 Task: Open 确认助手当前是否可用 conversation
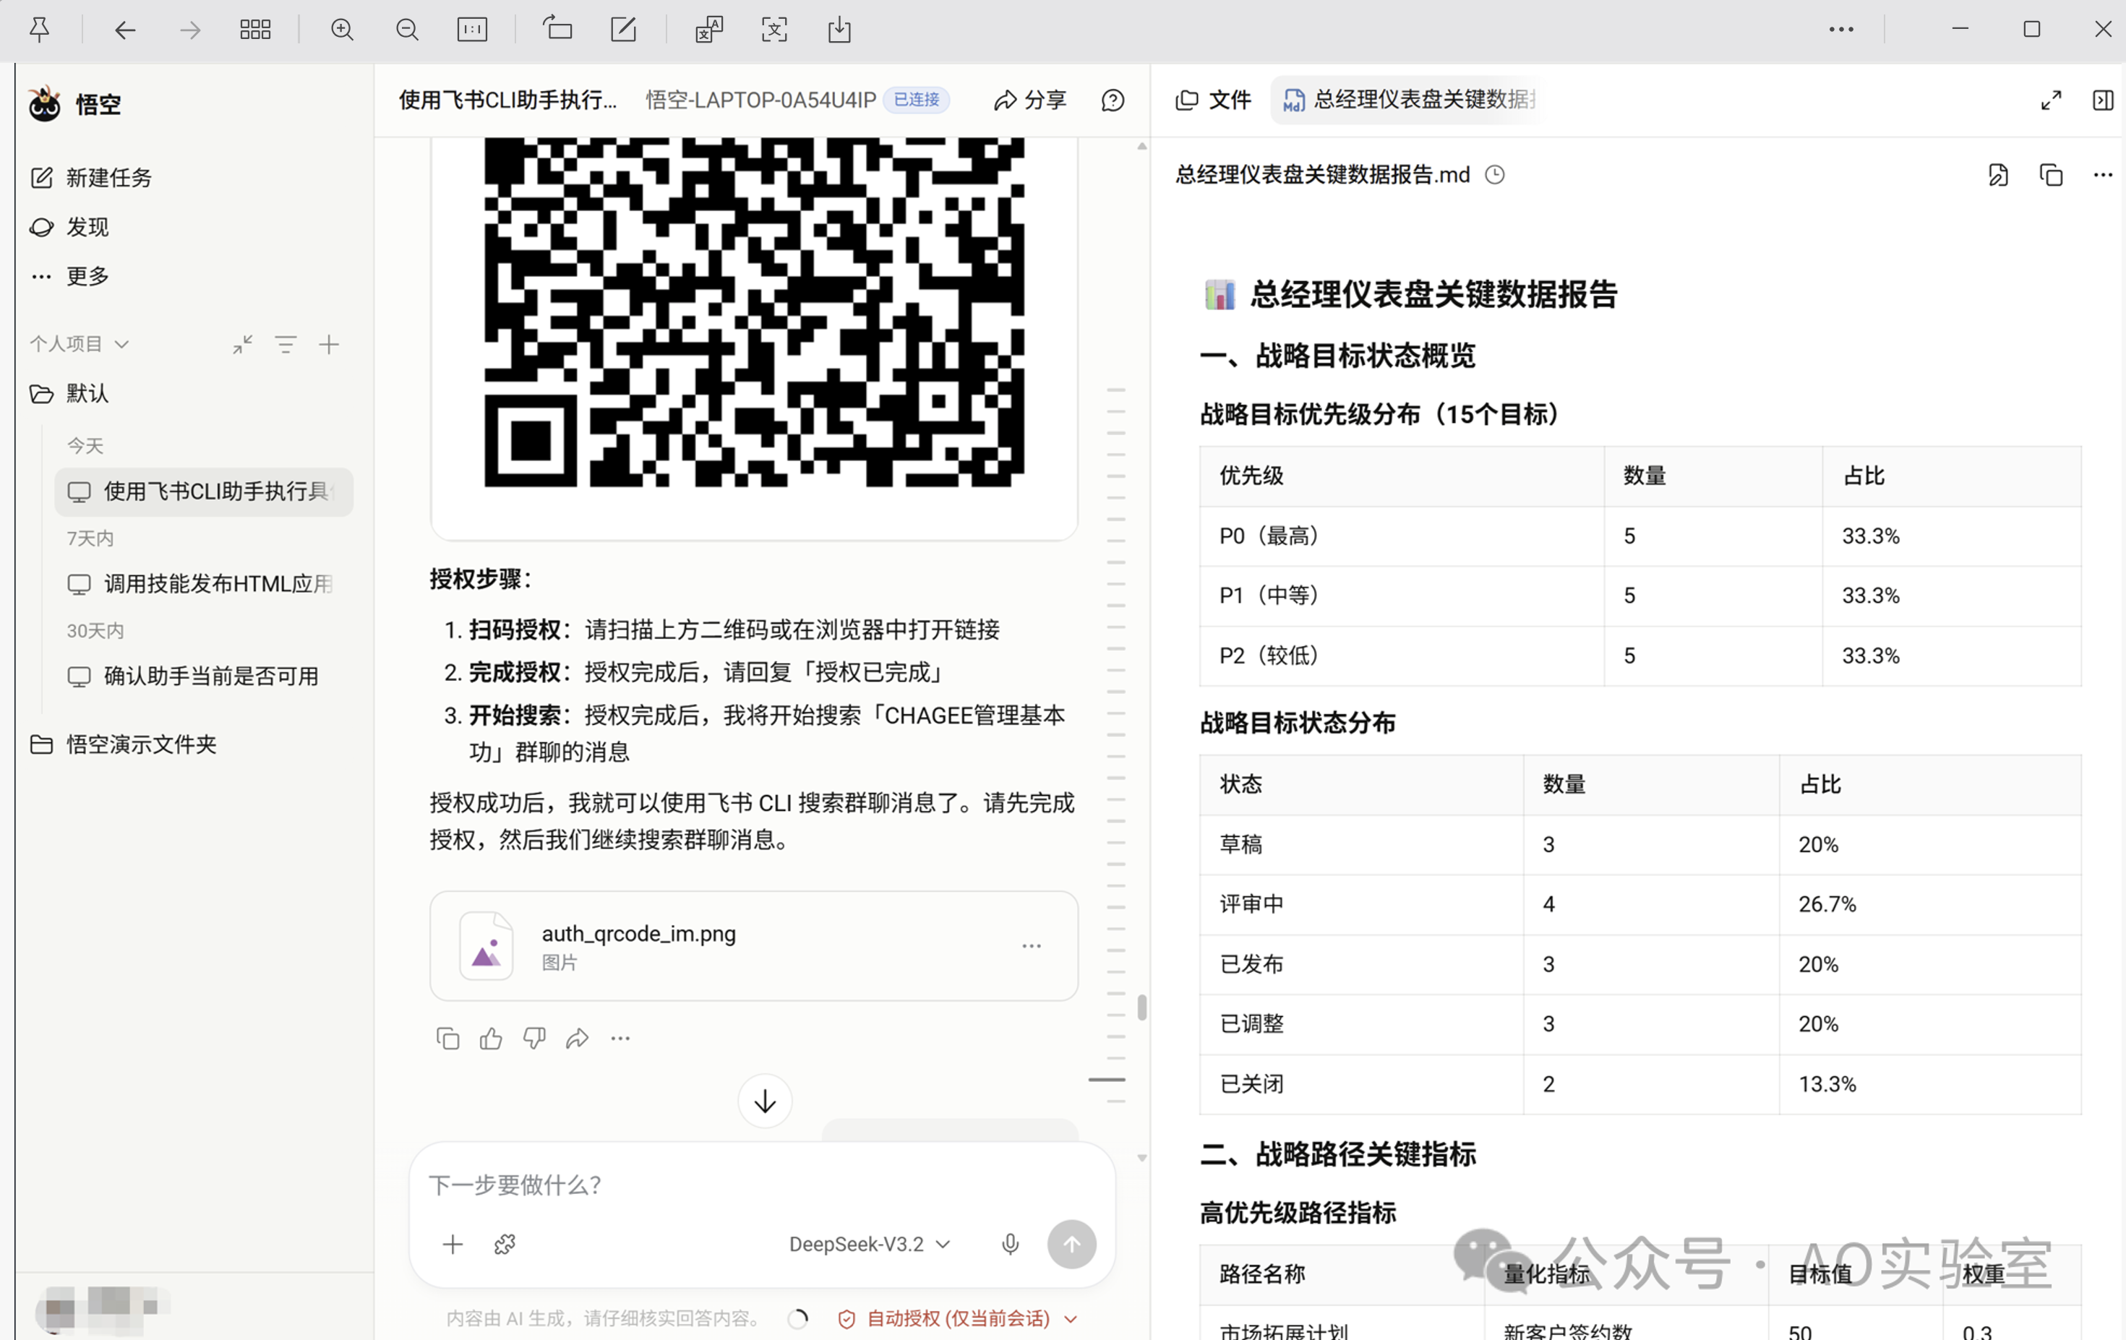point(204,677)
